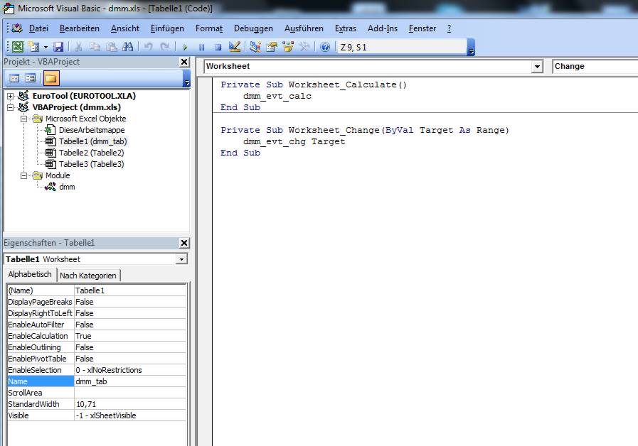The image size is (638, 446).
Task: Open toolbar options arrow on main toolbar
Action: pyautogui.click(x=471, y=47)
